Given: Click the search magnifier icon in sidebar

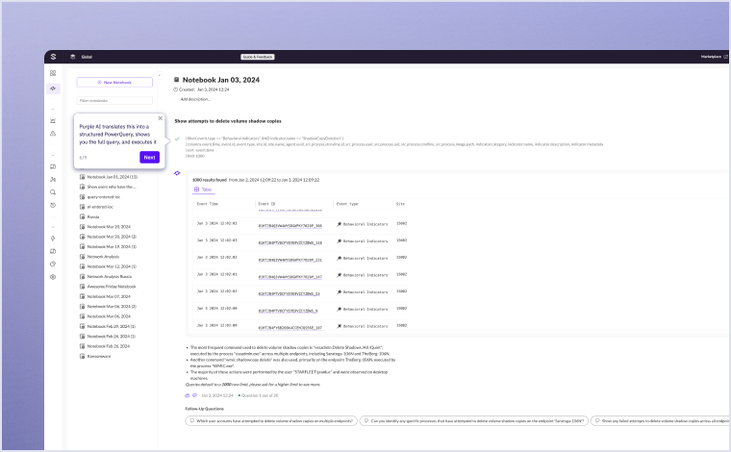Looking at the screenshot, I should coord(54,192).
